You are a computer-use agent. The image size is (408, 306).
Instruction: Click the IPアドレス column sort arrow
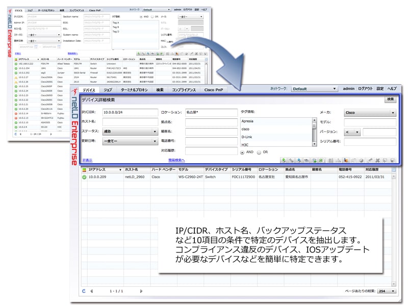tap(120, 170)
